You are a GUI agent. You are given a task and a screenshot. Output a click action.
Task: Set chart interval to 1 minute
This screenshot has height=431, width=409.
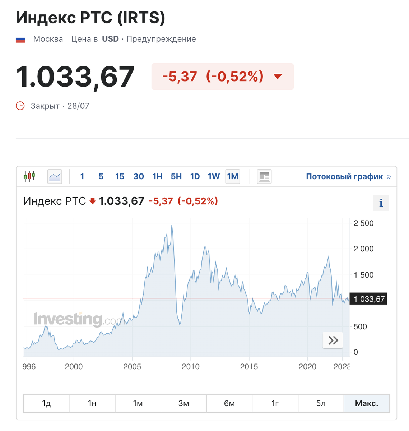click(82, 176)
